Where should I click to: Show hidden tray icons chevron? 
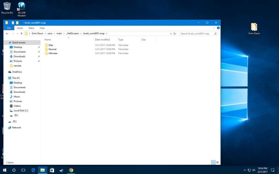coord(245,170)
